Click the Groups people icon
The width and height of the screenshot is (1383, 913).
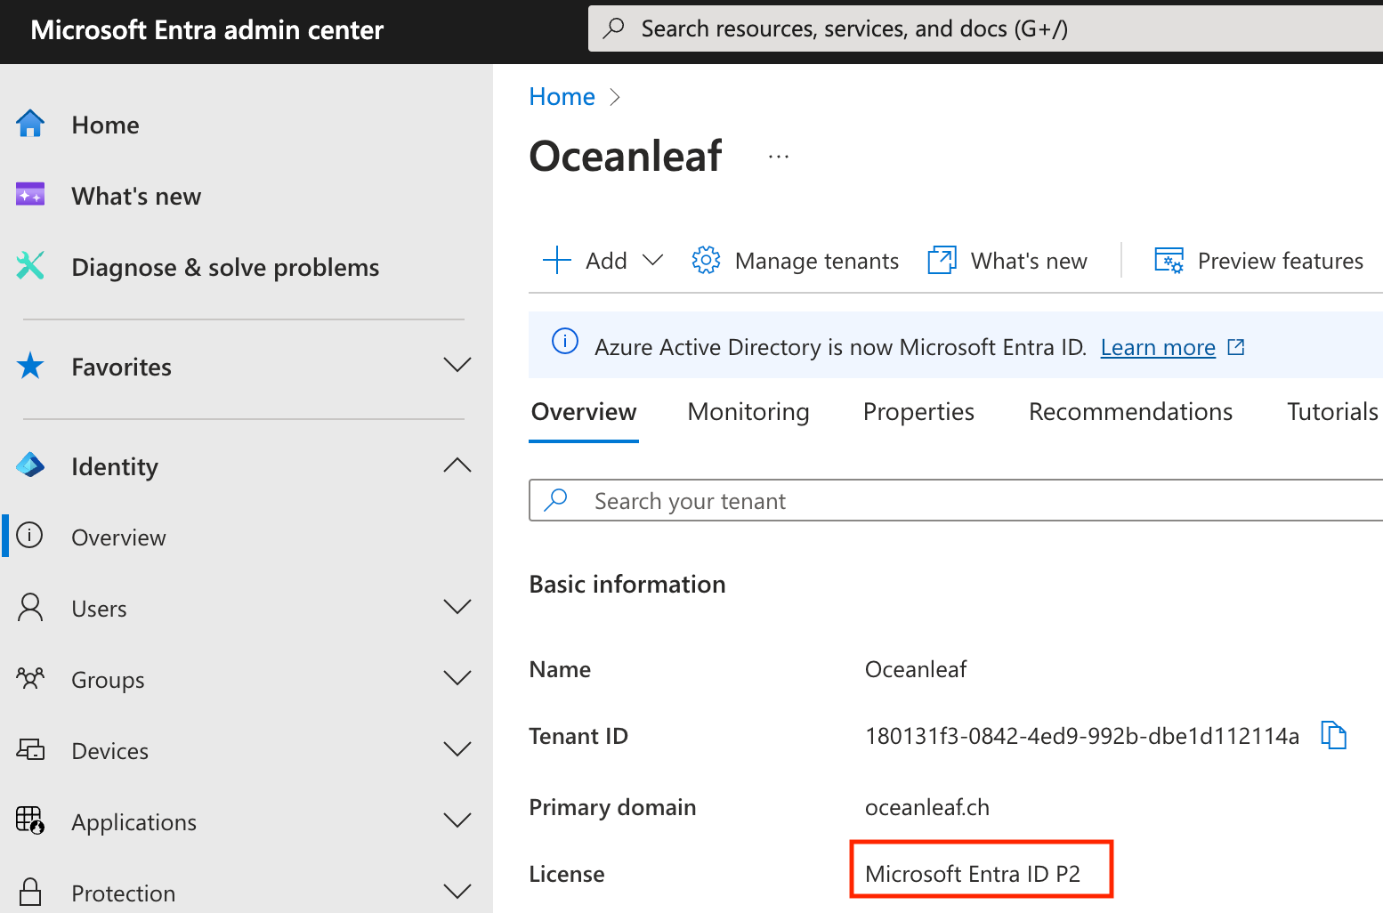point(30,679)
